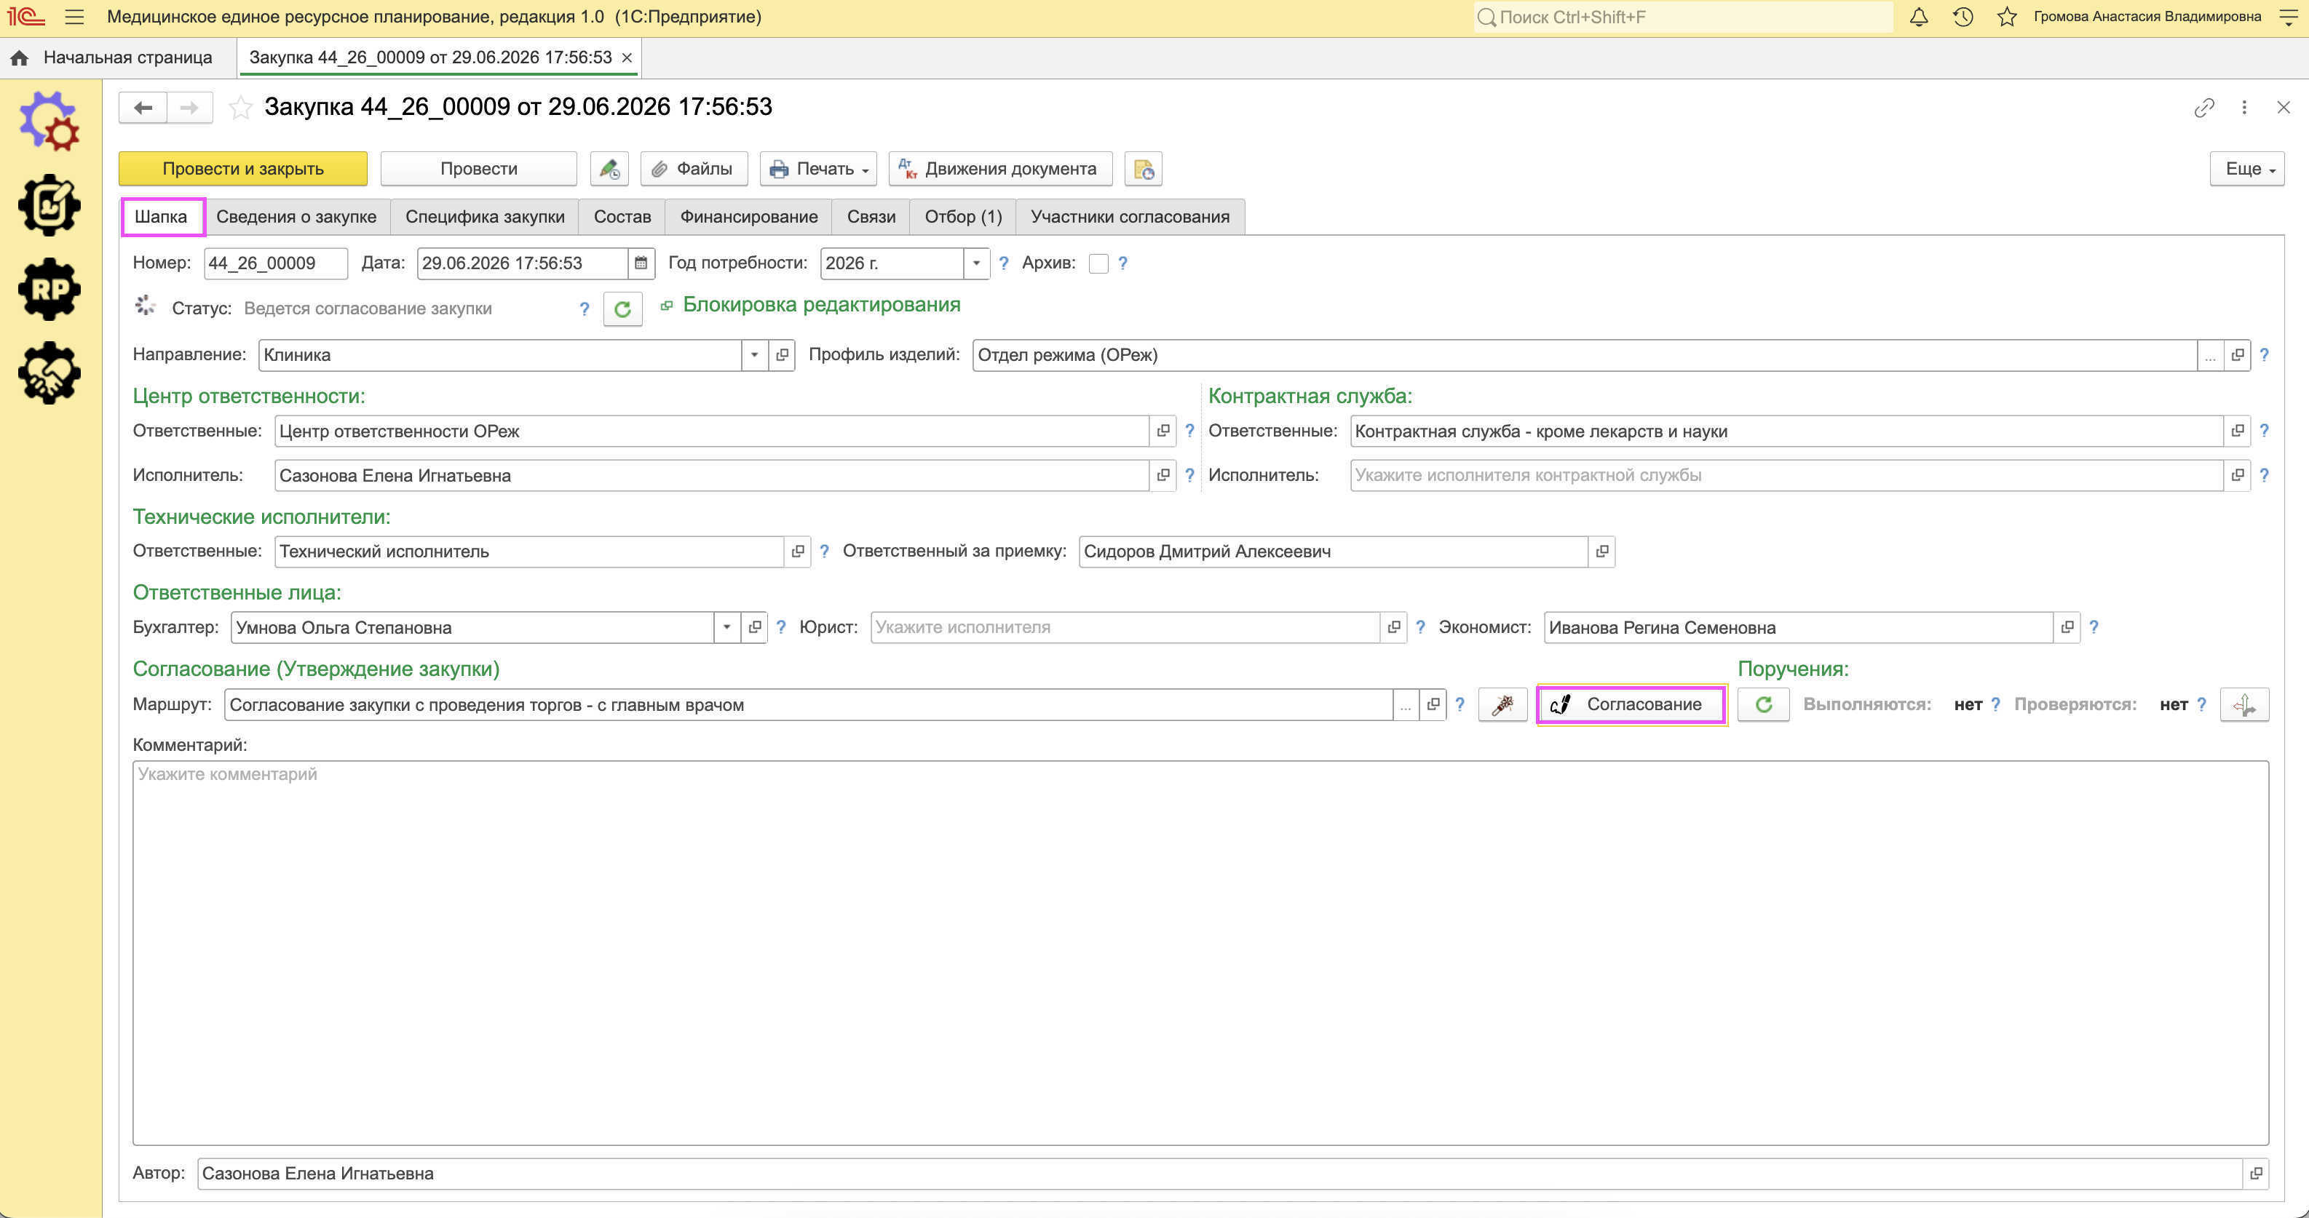Open help question mark beside Архив
This screenshot has width=2309, height=1218.
tap(1122, 263)
